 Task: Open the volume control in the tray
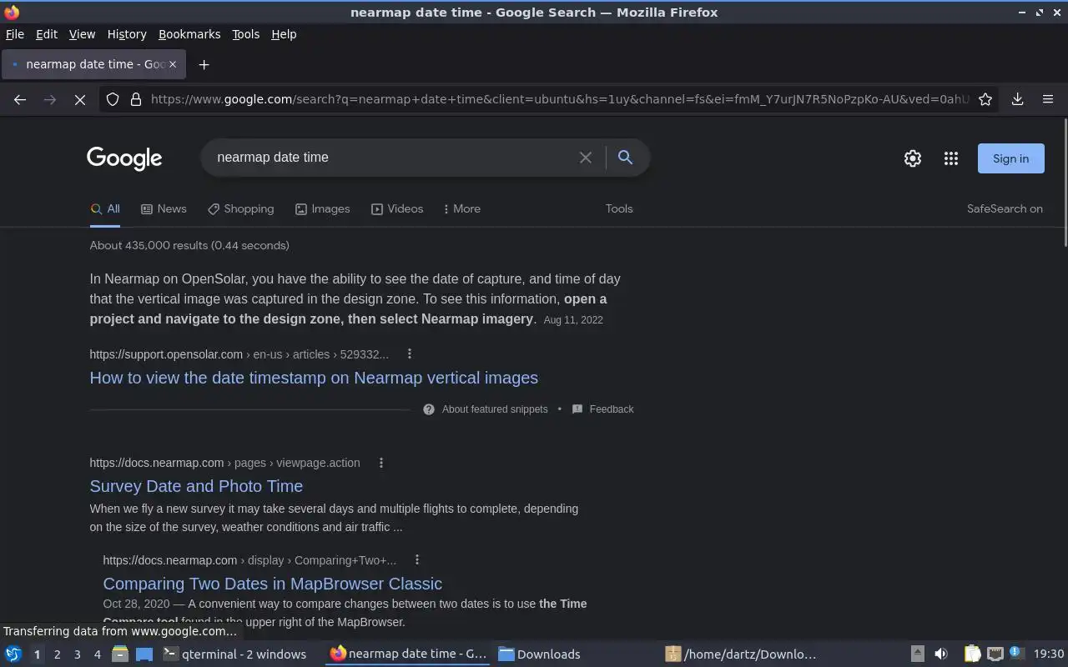coord(941,654)
